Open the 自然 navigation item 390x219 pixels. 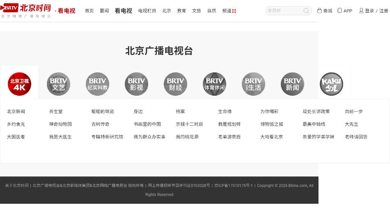point(212,11)
